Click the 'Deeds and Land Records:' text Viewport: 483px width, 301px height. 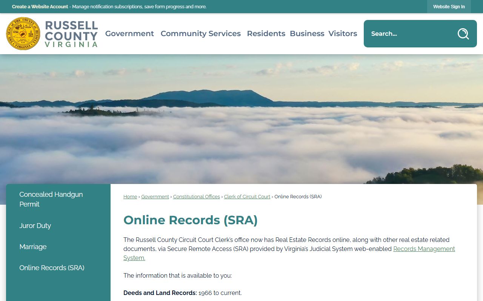[160, 293]
